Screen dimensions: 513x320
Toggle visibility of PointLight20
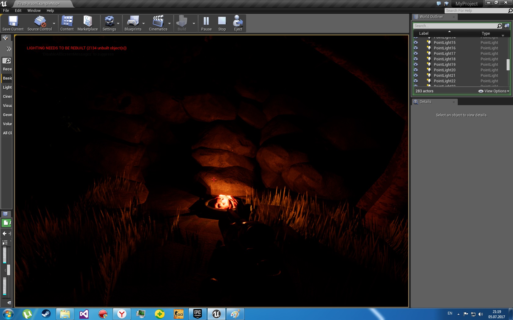[x=416, y=70]
